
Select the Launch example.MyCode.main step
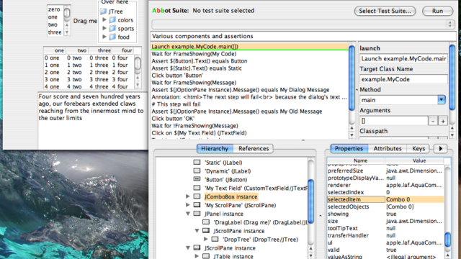[250, 46]
